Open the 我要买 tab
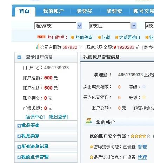Image resolution: width=154 pixels, height=163 pixels. click(x=85, y=11)
